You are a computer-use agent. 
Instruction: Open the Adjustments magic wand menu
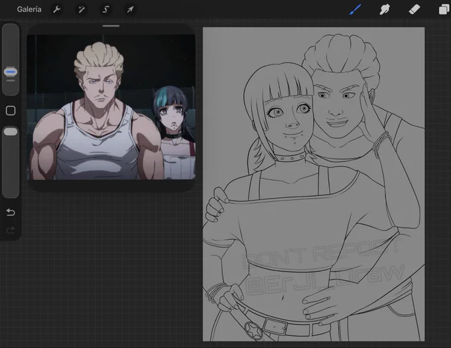(x=82, y=9)
